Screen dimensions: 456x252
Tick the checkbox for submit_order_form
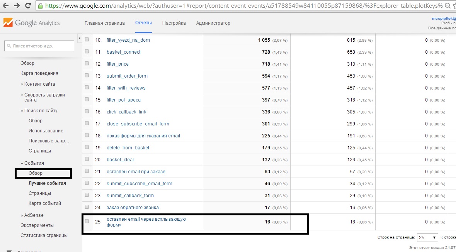point(87,75)
